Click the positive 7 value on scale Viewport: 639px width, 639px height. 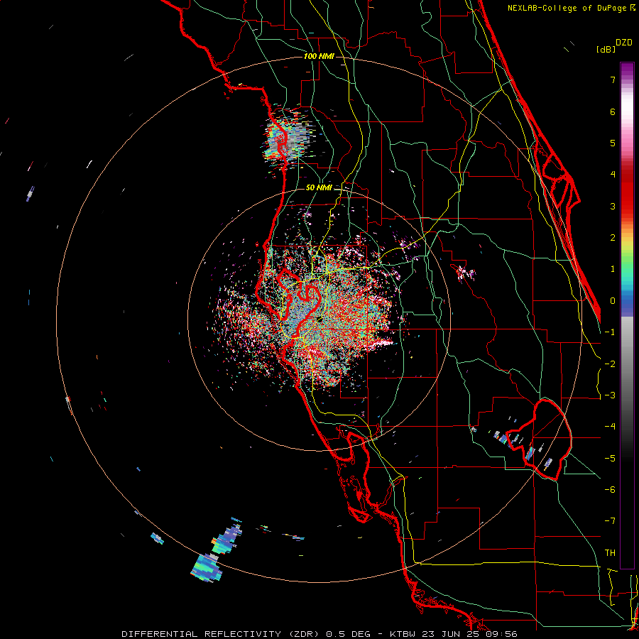click(613, 80)
